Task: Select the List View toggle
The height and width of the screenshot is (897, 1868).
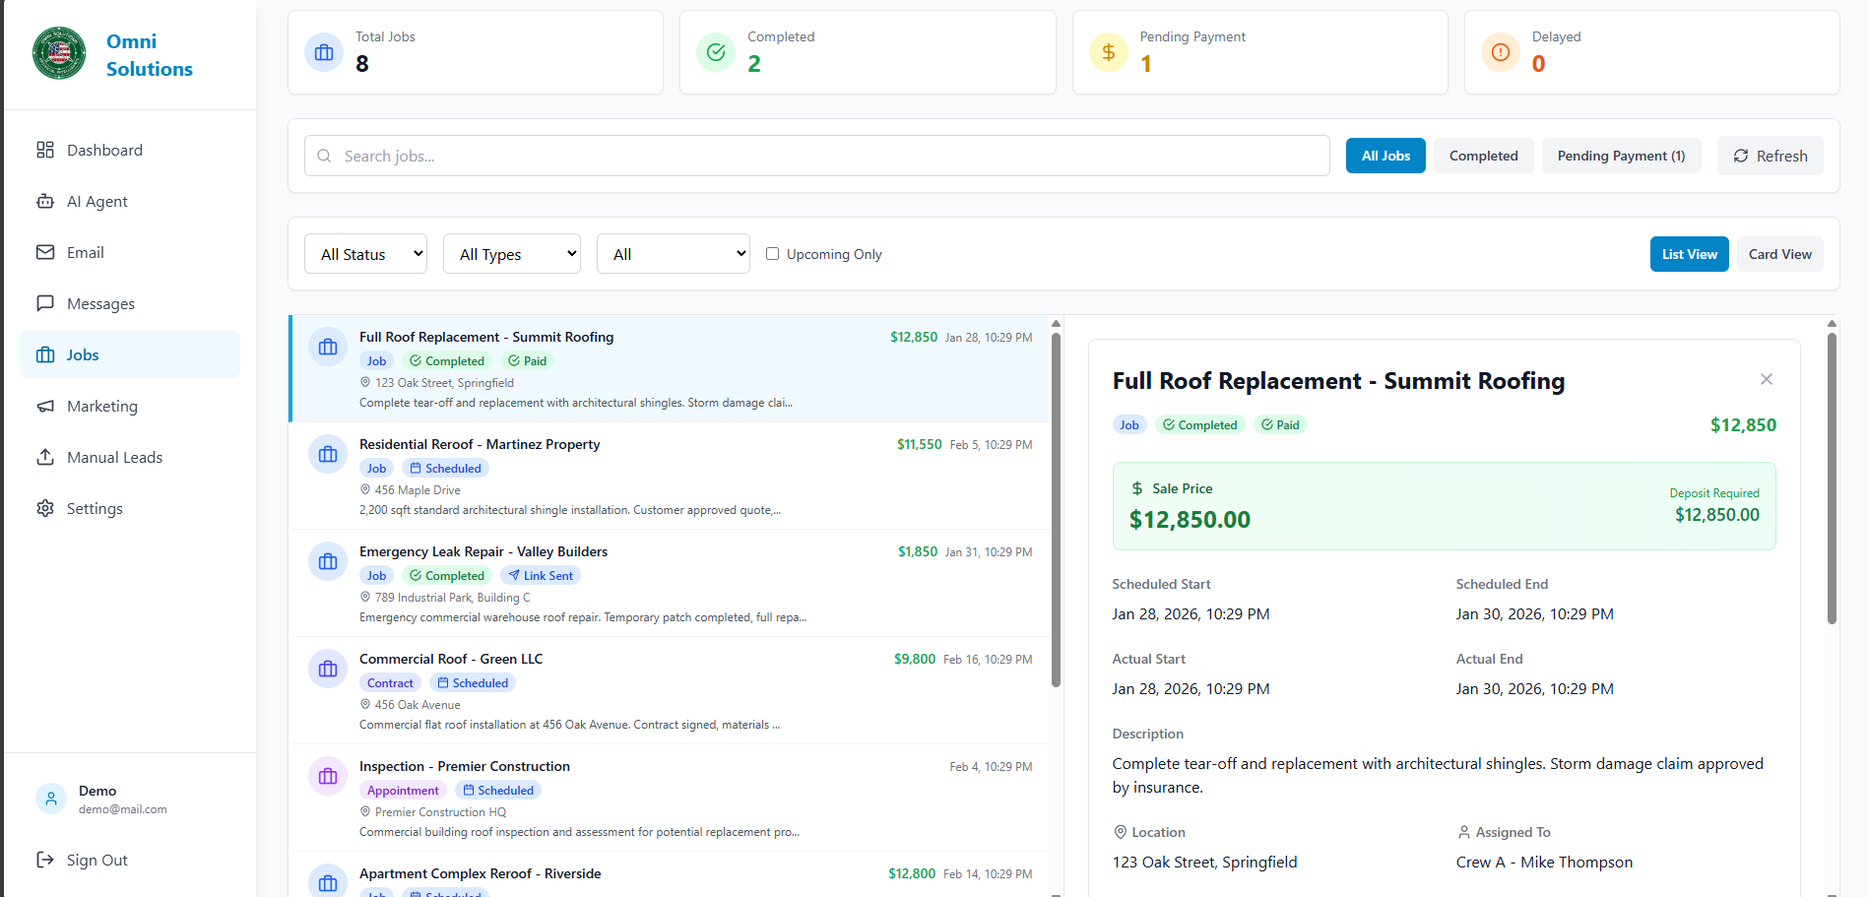Action: pos(1689,254)
